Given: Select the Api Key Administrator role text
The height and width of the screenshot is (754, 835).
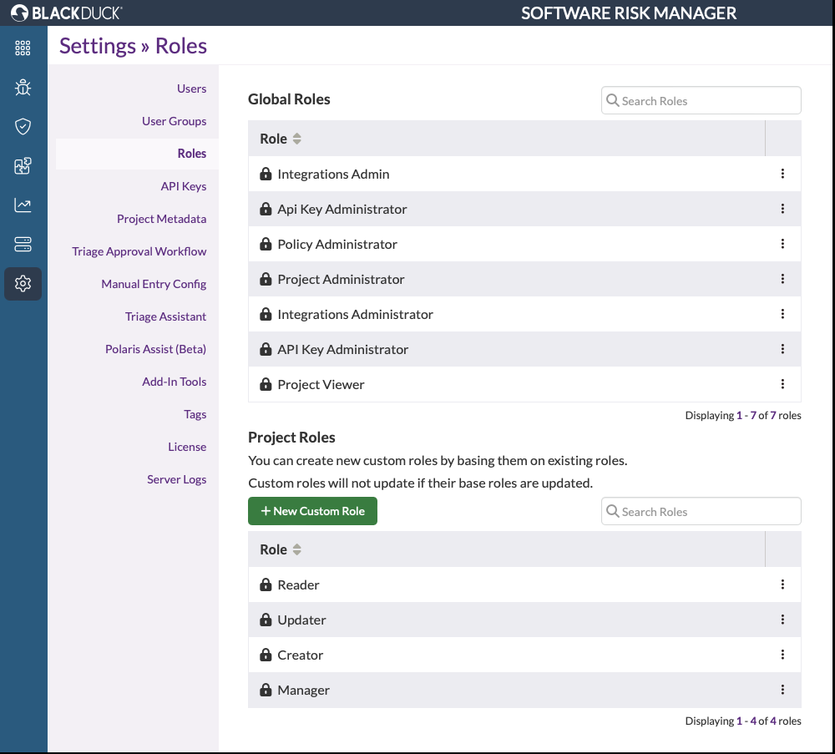Looking at the screenshot, I should pos(342,210).
